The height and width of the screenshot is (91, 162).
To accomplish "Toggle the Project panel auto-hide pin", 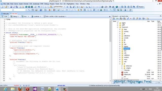I will [x=160, y=16].
